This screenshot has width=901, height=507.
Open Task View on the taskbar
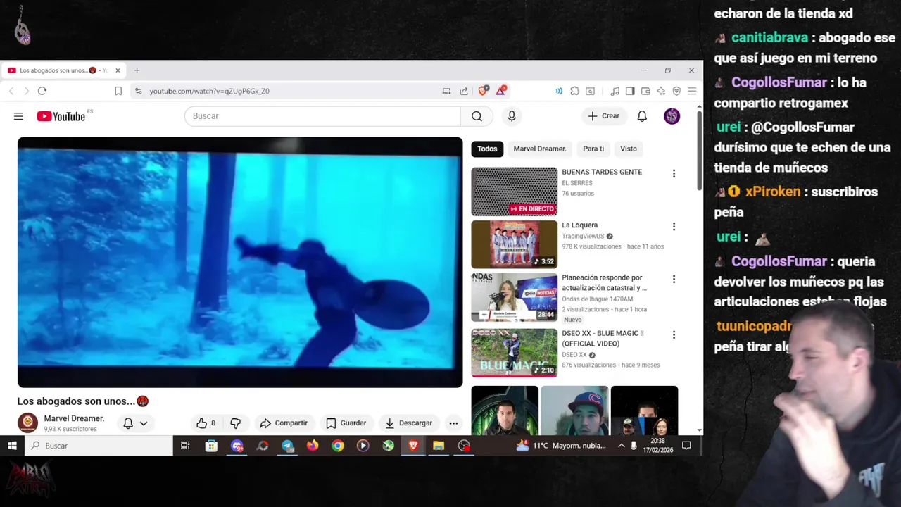coord(185,446)
